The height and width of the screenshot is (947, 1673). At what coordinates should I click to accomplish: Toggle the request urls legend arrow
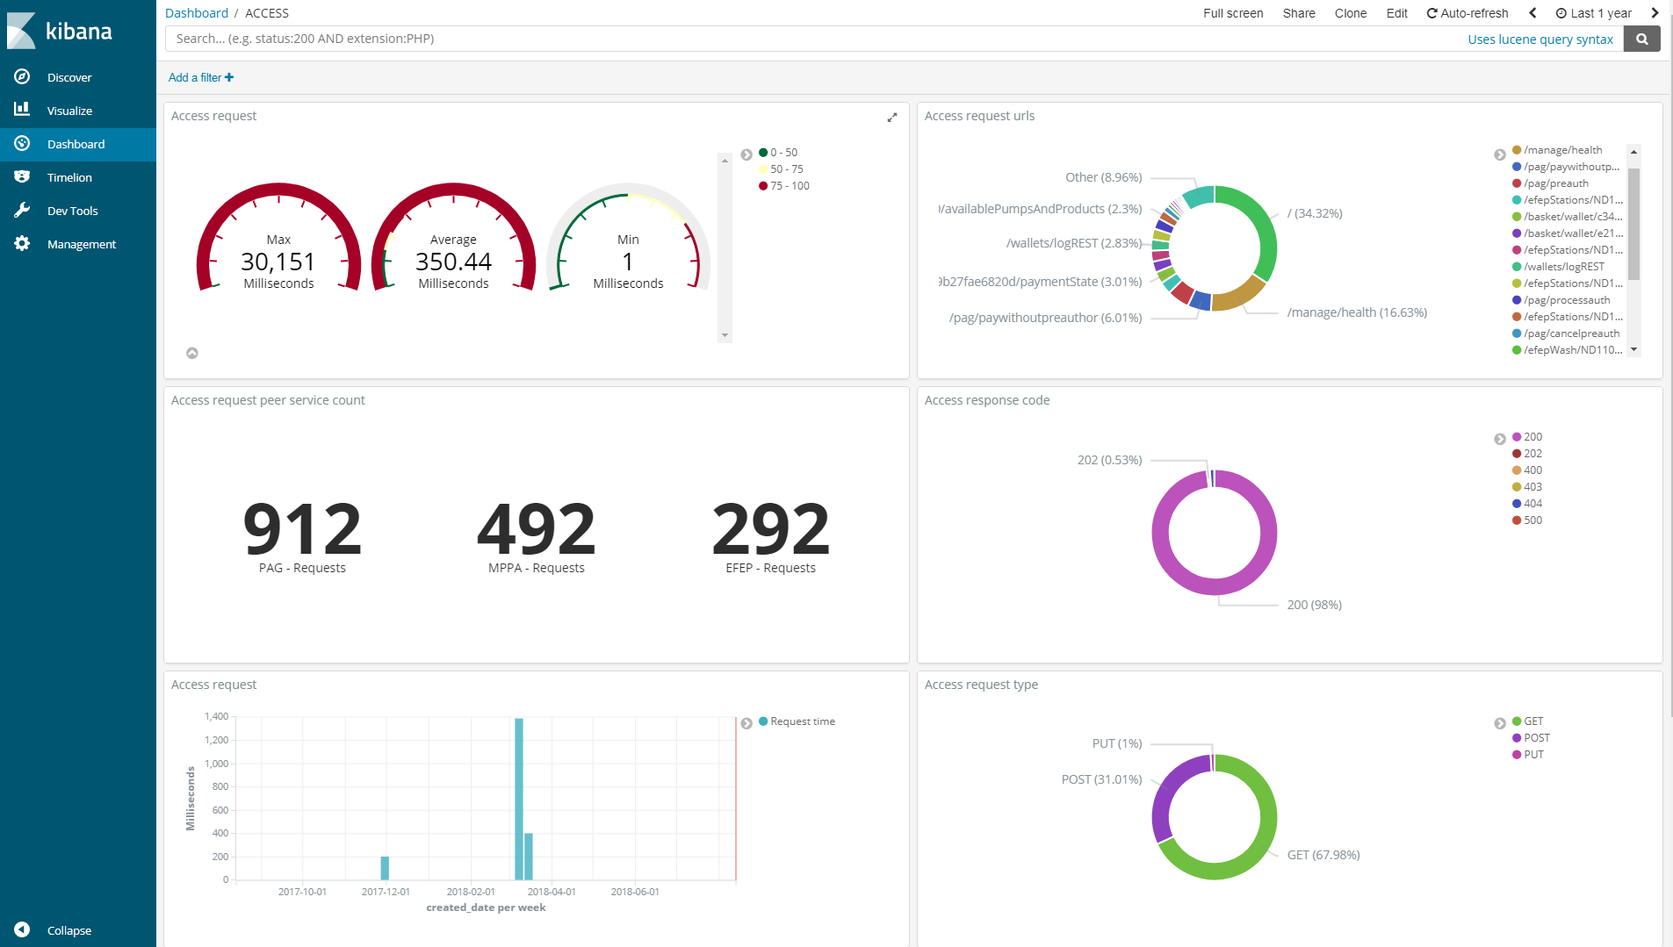1500,154
